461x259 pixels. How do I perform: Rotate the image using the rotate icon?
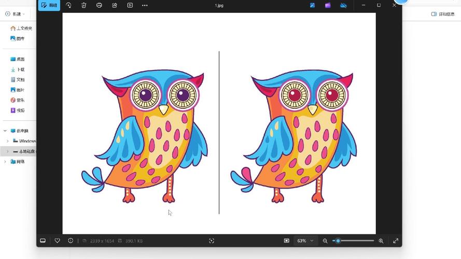pyautogui.click(x=68, y=5)
